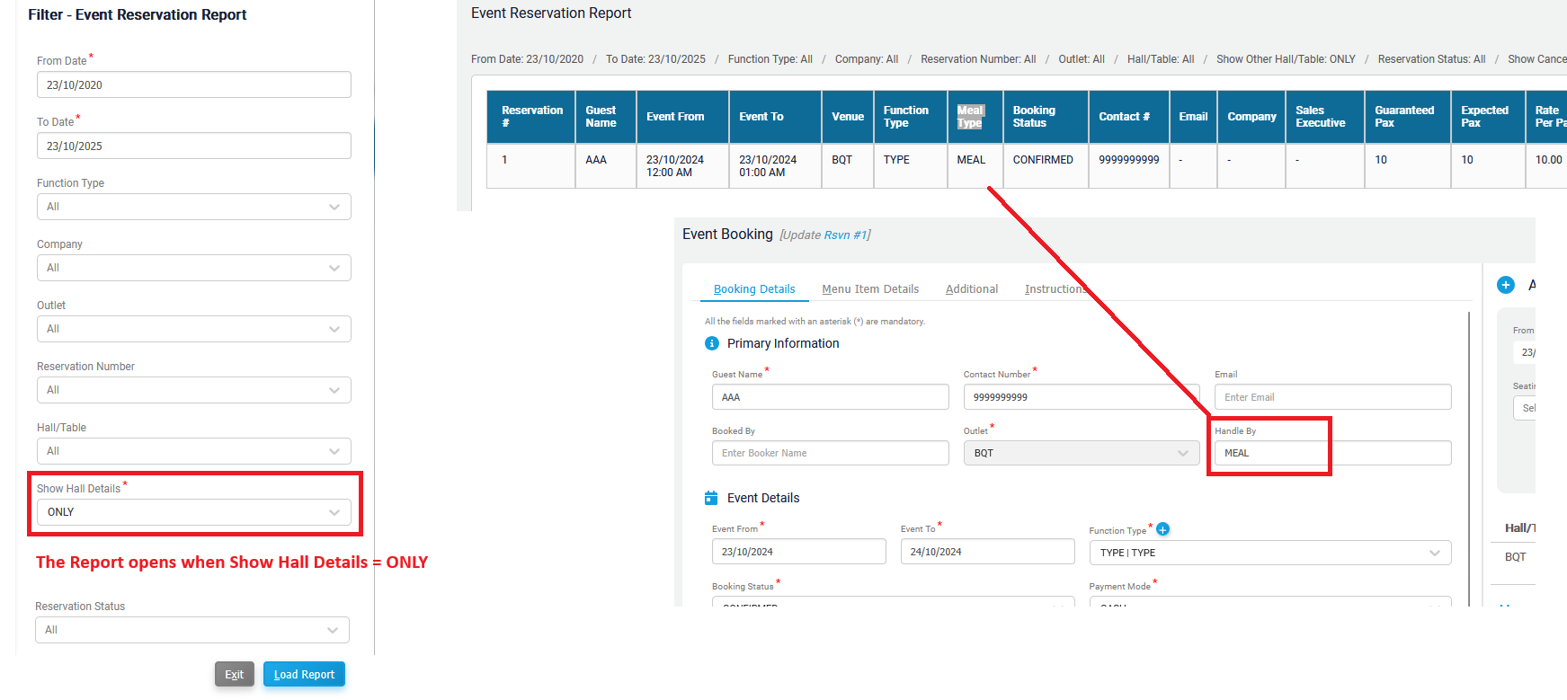This screenshot has height=700, width=1567.
Task: Click the Primary Information info icon
Action: coord(712,343)
